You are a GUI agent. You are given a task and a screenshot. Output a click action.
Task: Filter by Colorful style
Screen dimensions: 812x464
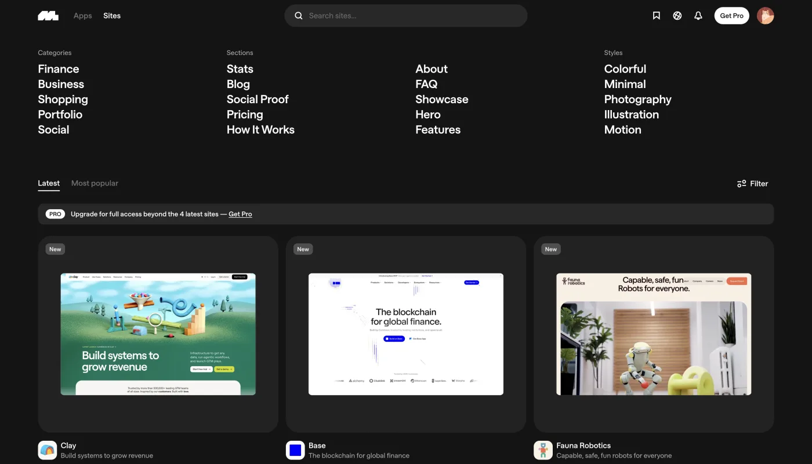(625, 69)
